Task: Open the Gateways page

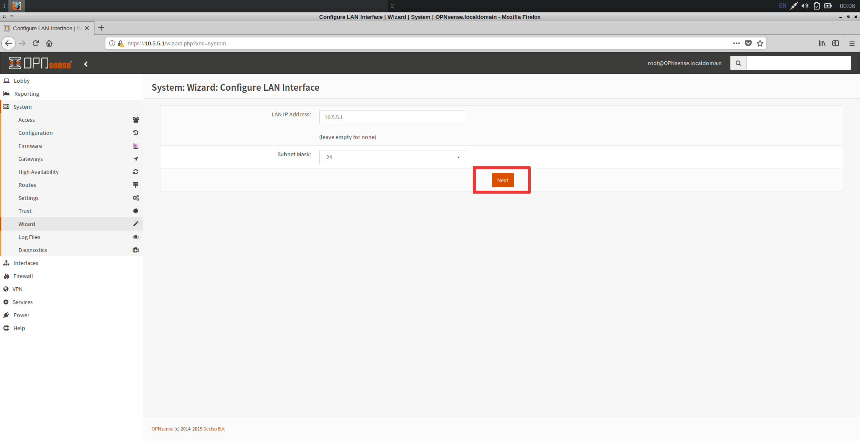Action: (71, 159)
